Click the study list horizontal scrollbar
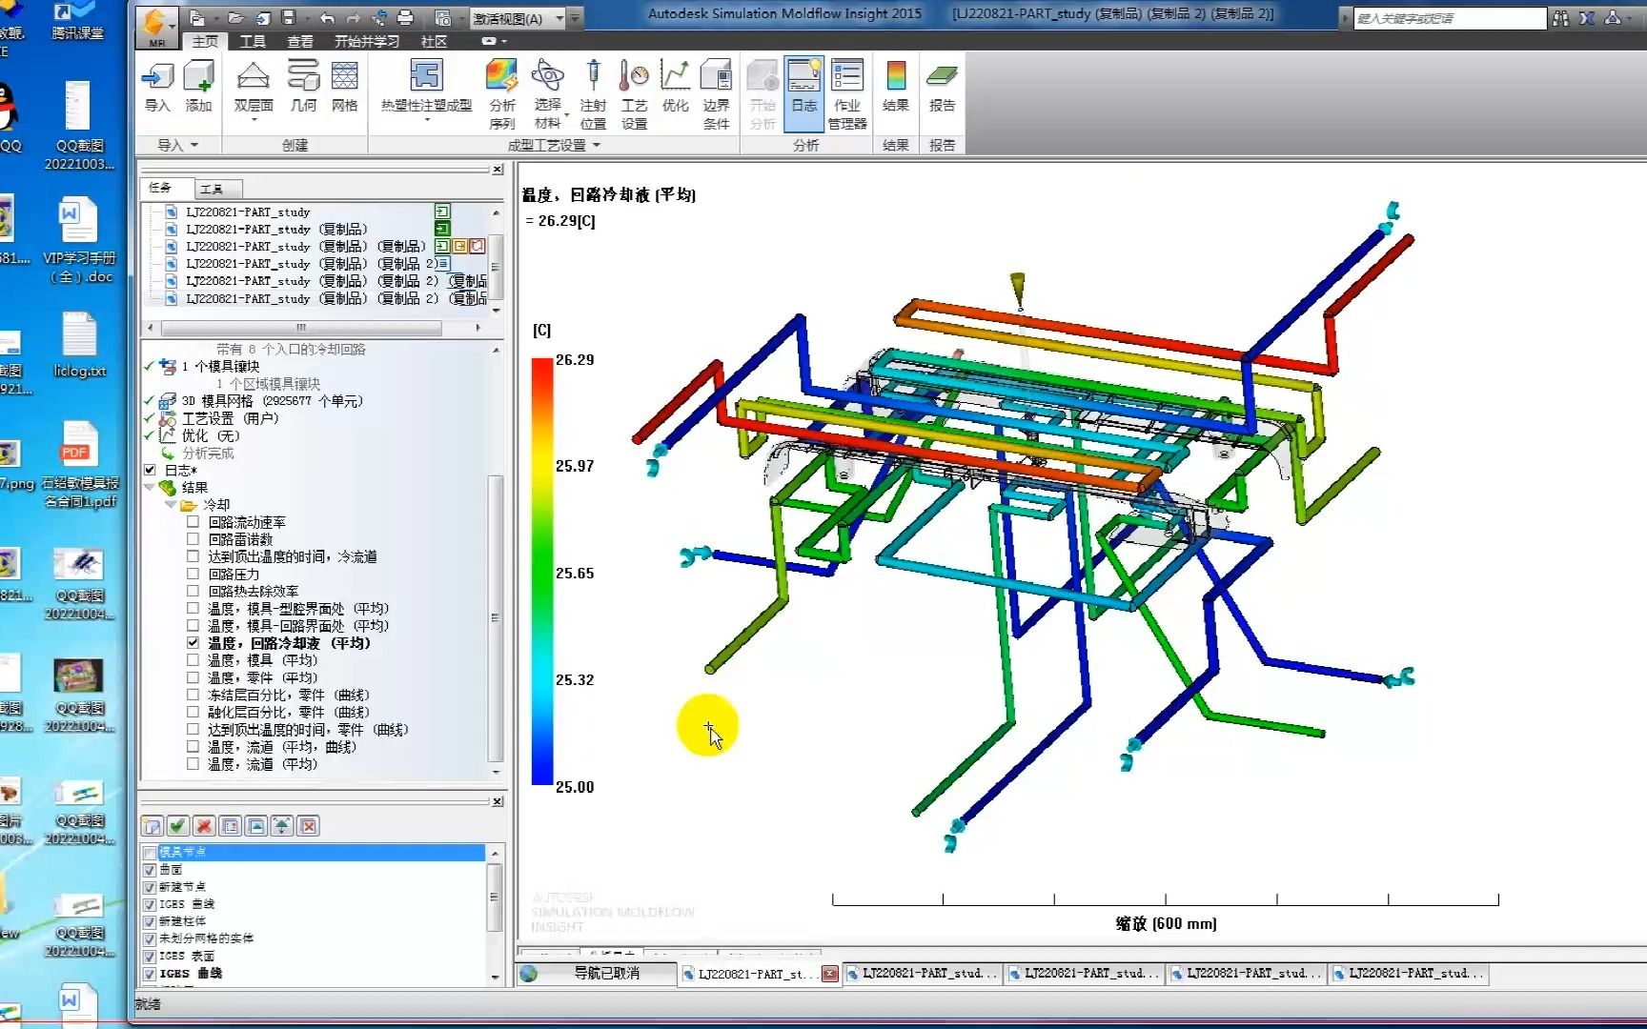The image size is (1647, 1029). coord(301,327)
